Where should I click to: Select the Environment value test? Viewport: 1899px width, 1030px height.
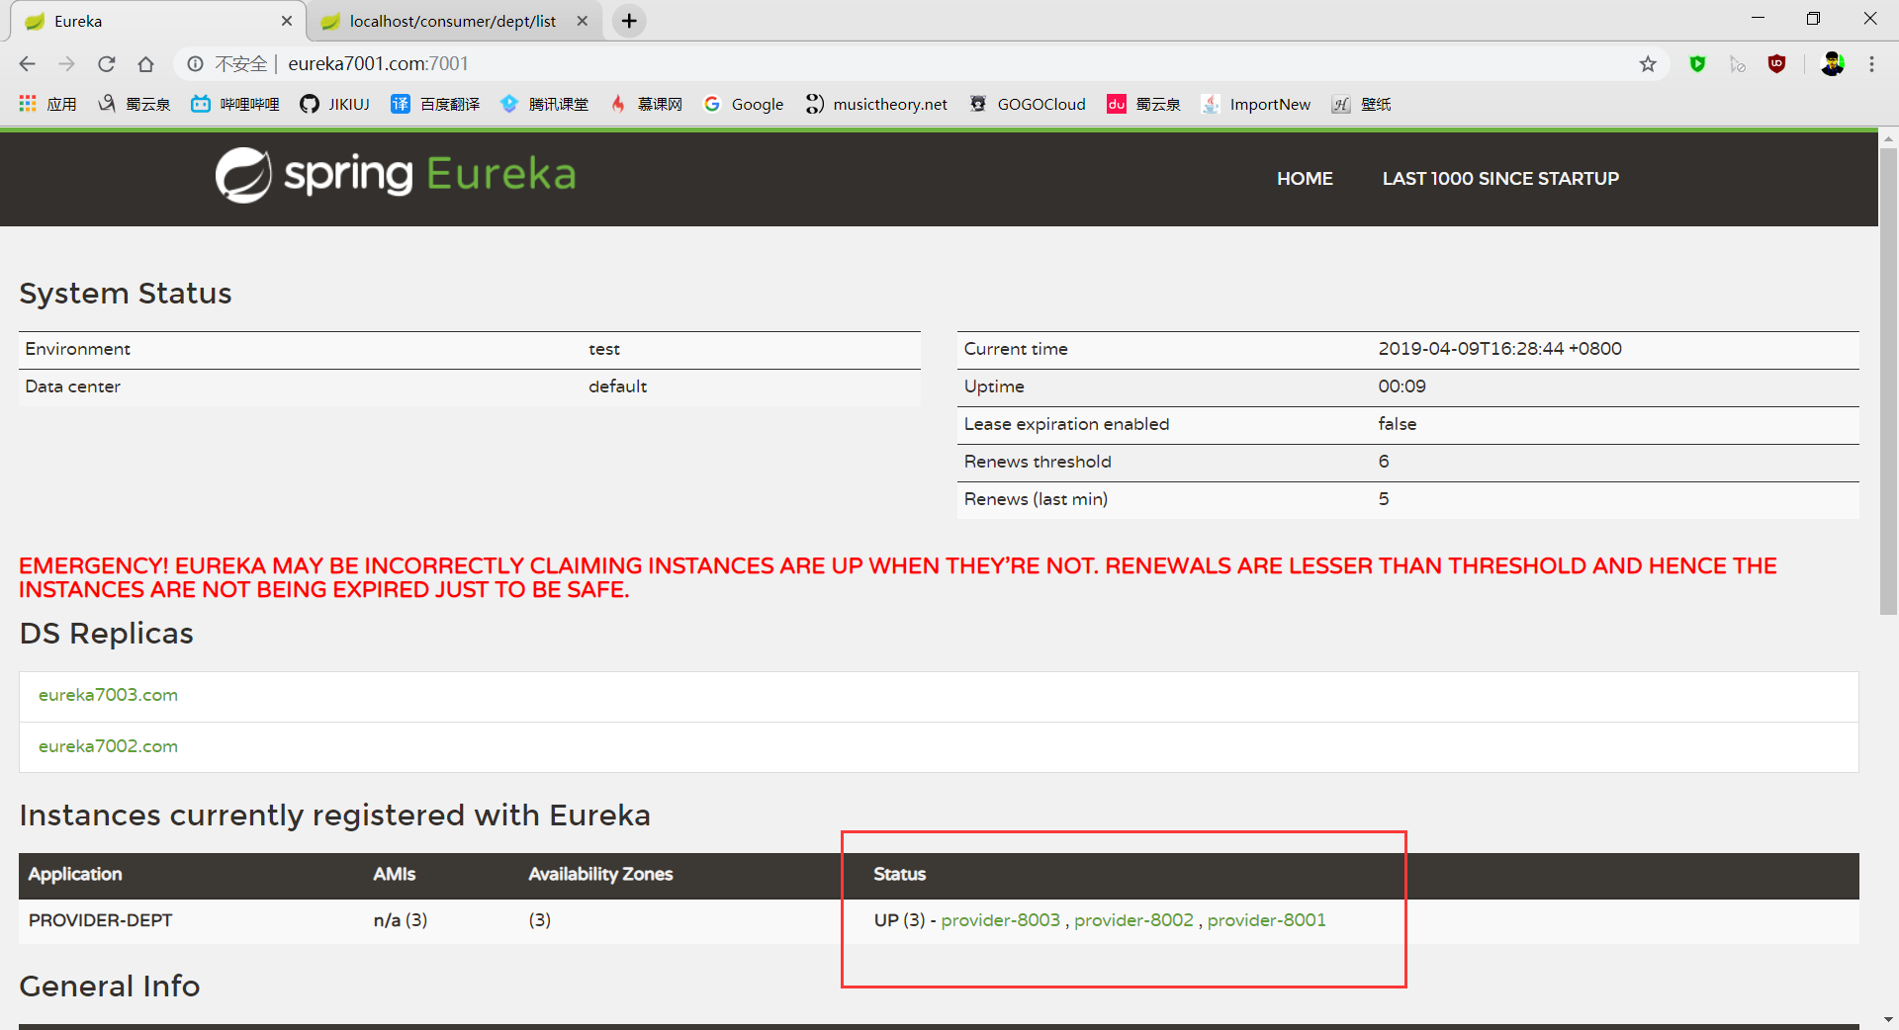pyautogui.click(x=604, y=349)
